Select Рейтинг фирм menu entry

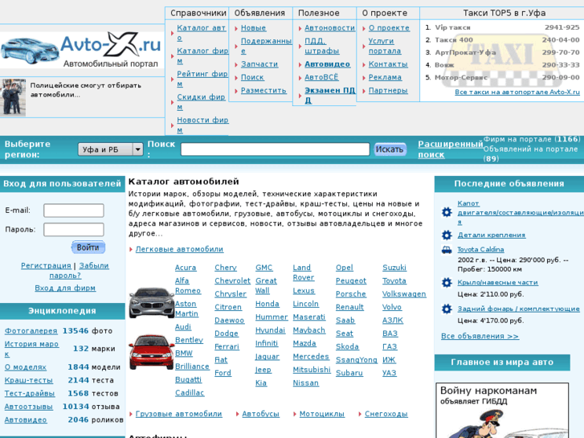click(x=202, y=79)
